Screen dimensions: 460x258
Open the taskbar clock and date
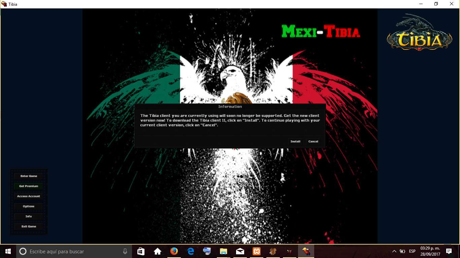click(x=430, y=251)
